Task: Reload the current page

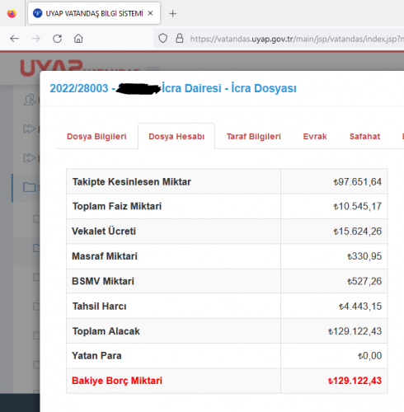Action: (x=57, y=39)
